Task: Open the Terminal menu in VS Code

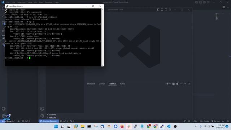Action: coord(49,3)
